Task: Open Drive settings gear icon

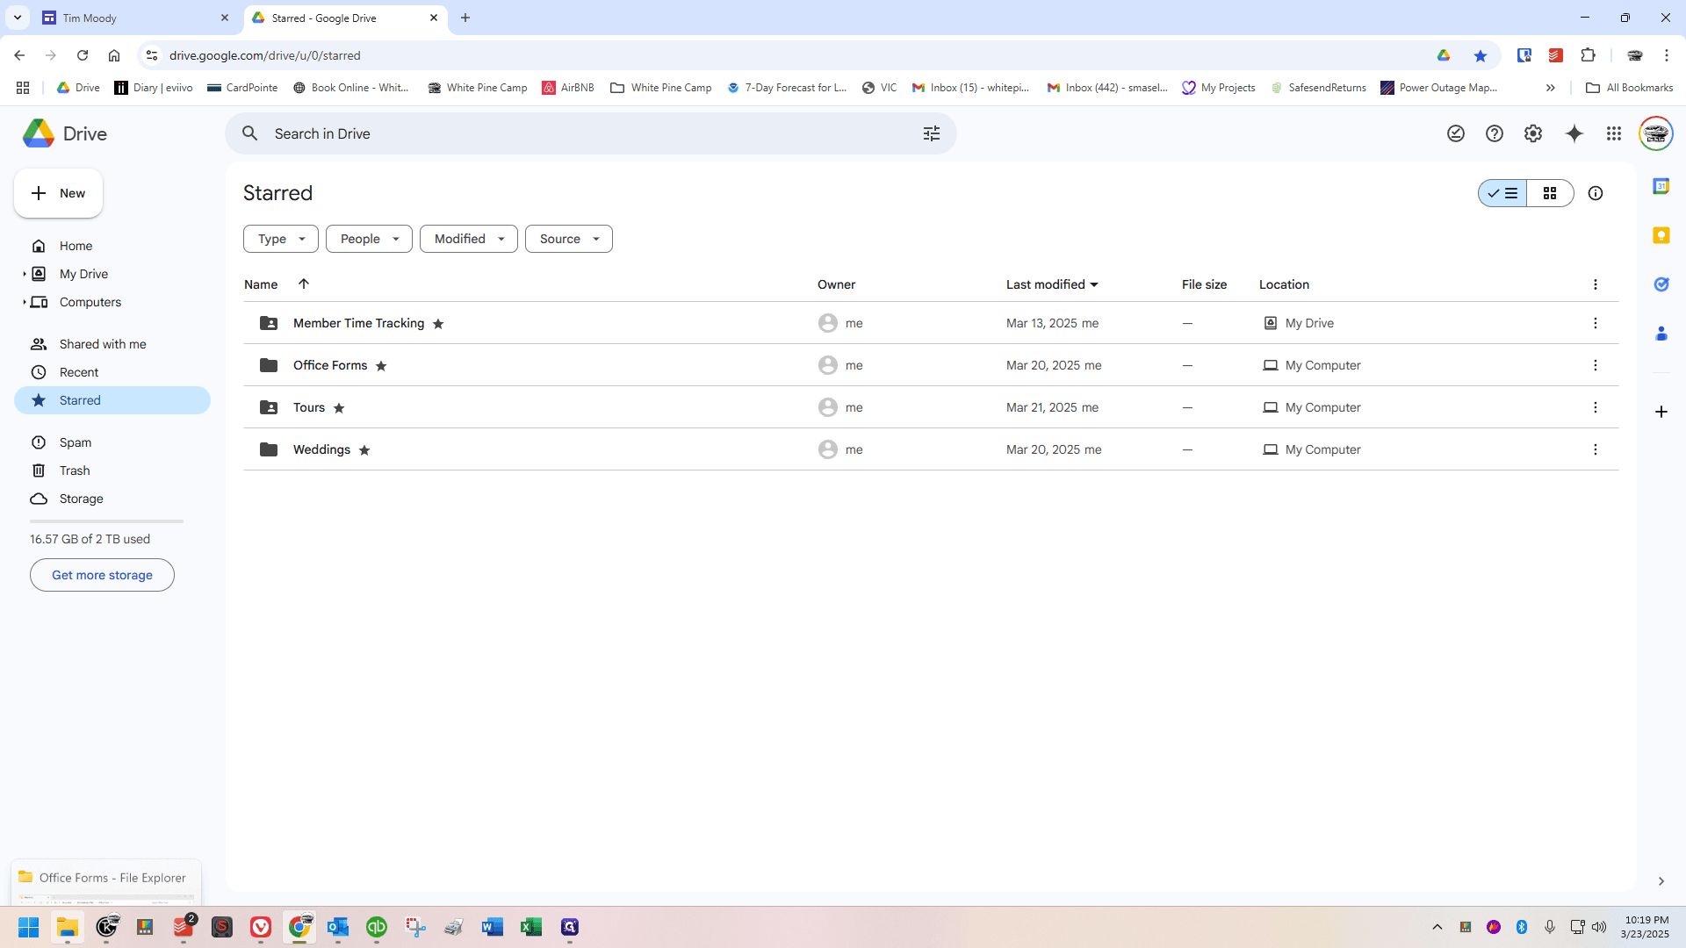Action: point(1533,133)
